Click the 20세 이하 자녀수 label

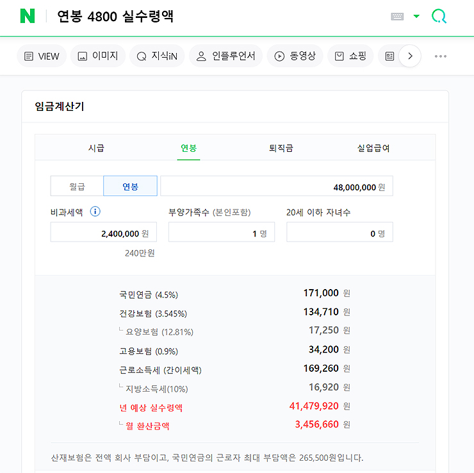pyautogui.click(x=318, y=212)
